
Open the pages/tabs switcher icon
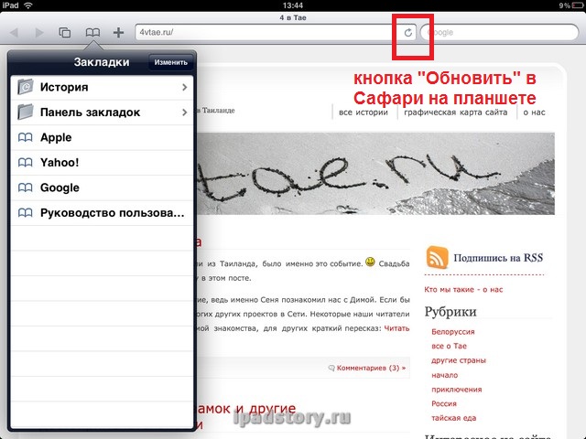(65, 33)
